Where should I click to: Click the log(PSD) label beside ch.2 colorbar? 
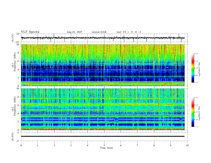point(200,113)
